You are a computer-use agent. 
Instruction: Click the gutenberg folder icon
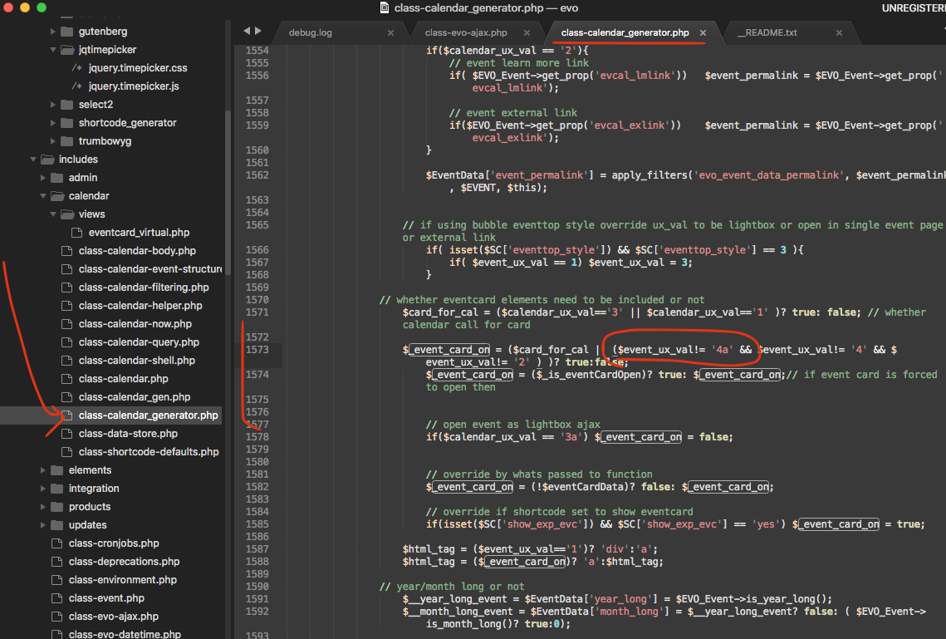67,32
